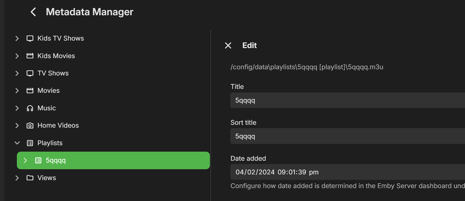The width and height of the screenshot is (465, 201).
Task: Click the Kids Movies clapperboard icon
Action: tap(30, 56)
